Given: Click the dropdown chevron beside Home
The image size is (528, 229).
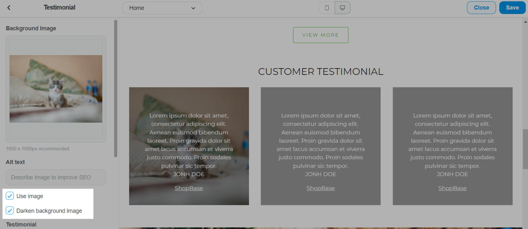Looking at the screenshot, I should point(193,8).
